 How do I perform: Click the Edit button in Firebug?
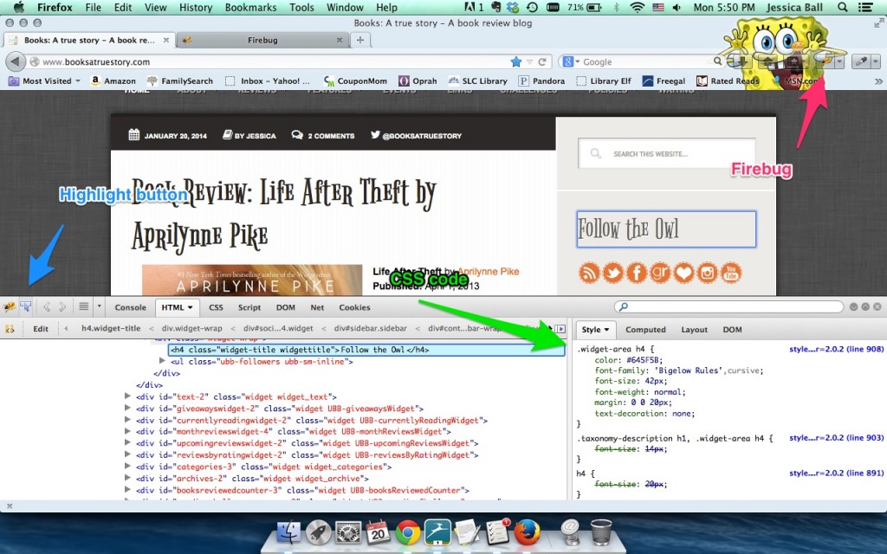point(40,328)
